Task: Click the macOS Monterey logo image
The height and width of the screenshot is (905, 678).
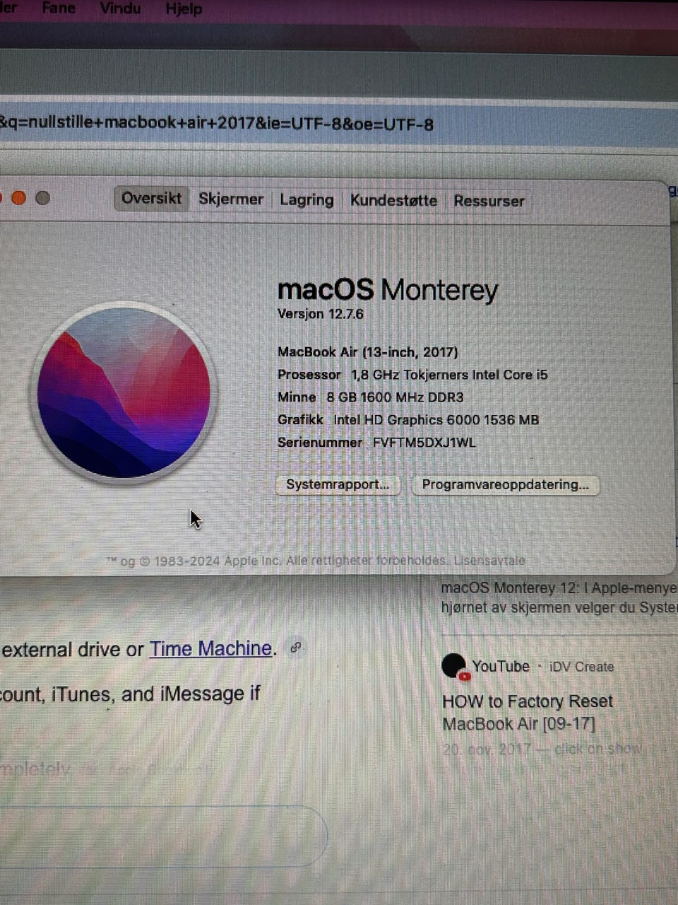Action: tap(124, 392)
